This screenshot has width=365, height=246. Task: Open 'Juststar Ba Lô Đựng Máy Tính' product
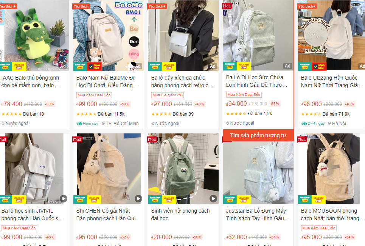(x=257, y=215)
